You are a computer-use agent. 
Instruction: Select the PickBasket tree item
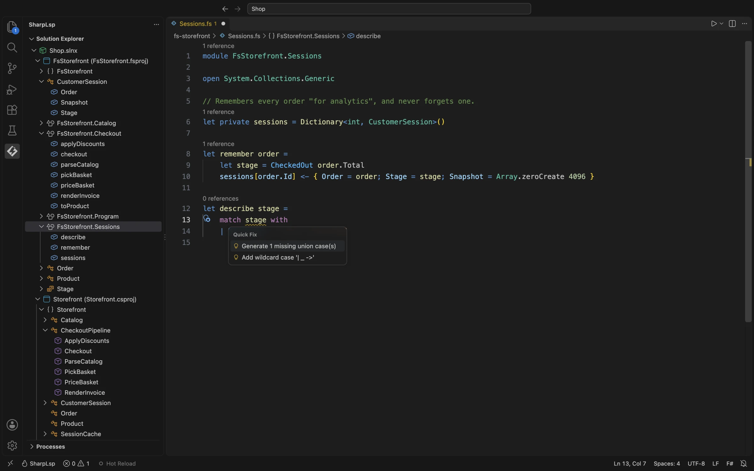80,372
